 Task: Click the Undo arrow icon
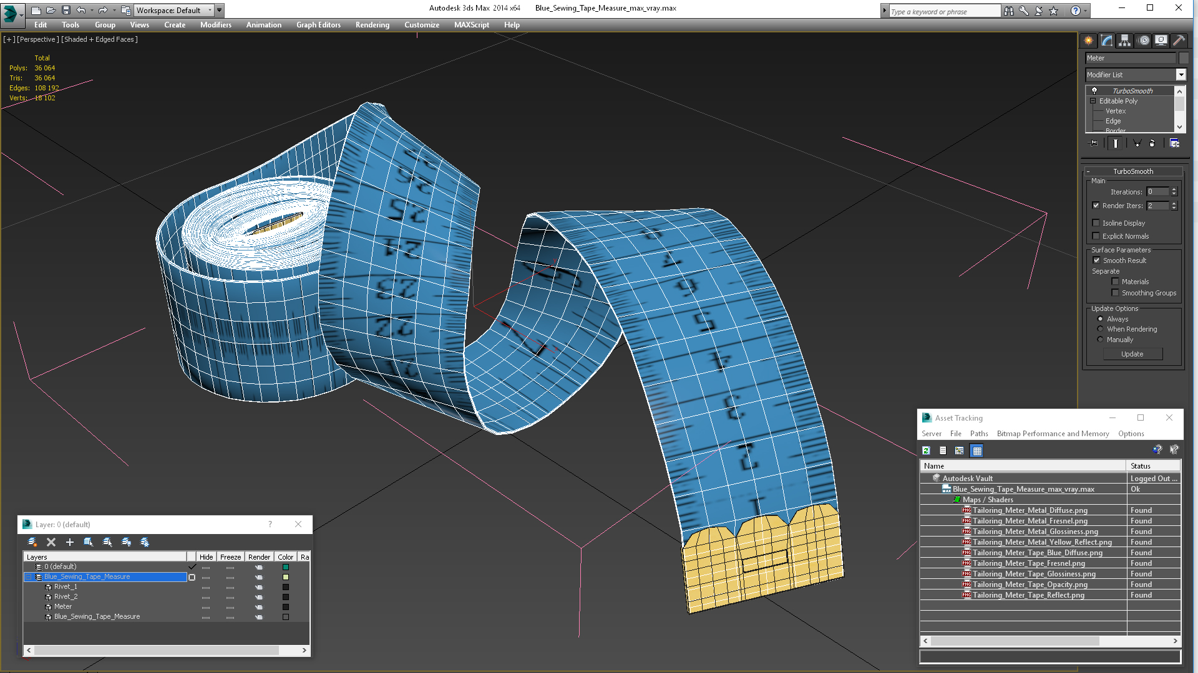coord(80,11)
